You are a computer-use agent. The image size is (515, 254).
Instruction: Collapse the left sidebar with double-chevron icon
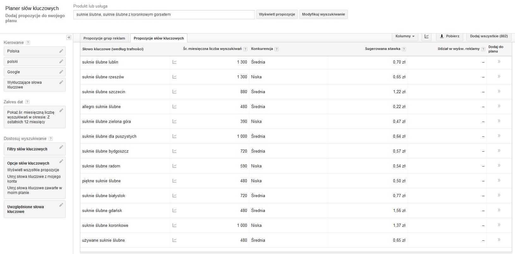point(69,38)
